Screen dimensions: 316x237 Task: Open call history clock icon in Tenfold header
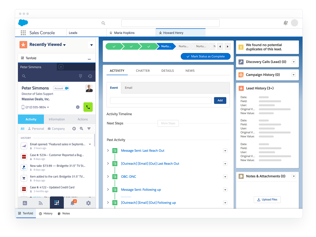(x=90, y=76)
